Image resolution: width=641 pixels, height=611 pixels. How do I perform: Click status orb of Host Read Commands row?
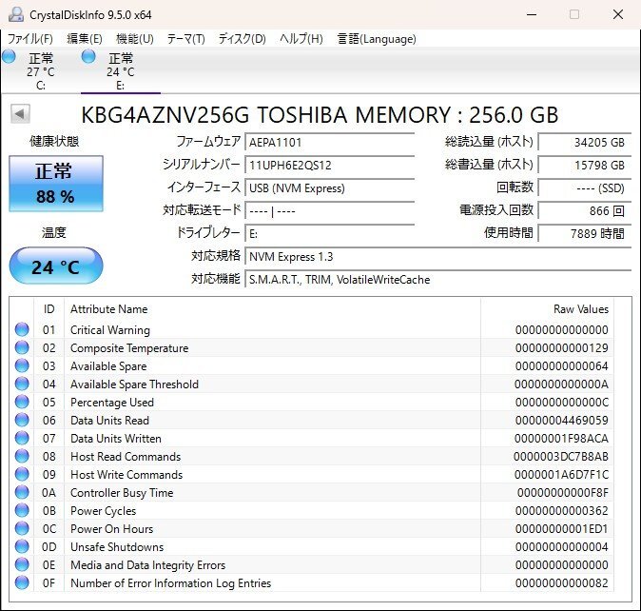[x=22, y=457]
